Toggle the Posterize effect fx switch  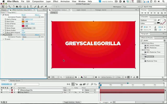pos(3,35)
